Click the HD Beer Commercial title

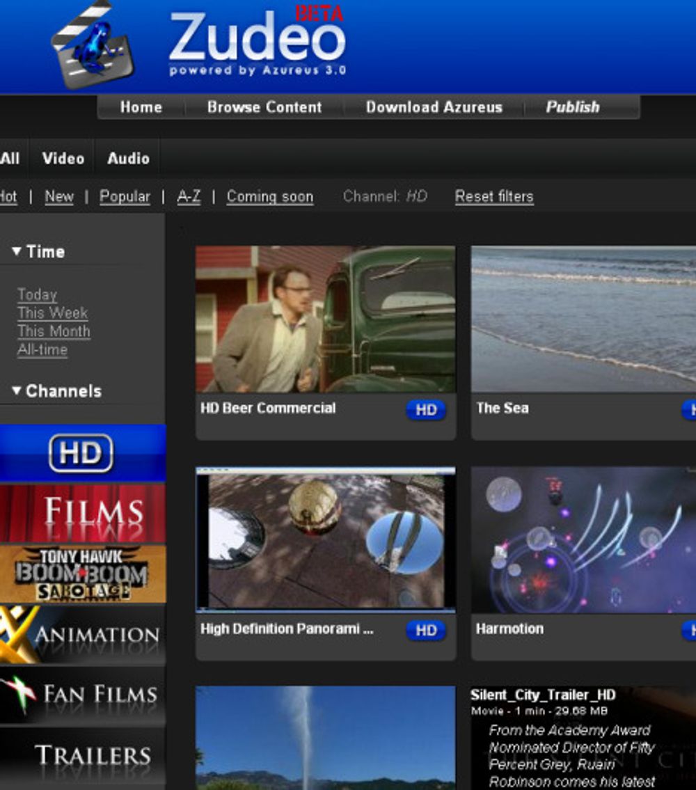pos(268,408)
